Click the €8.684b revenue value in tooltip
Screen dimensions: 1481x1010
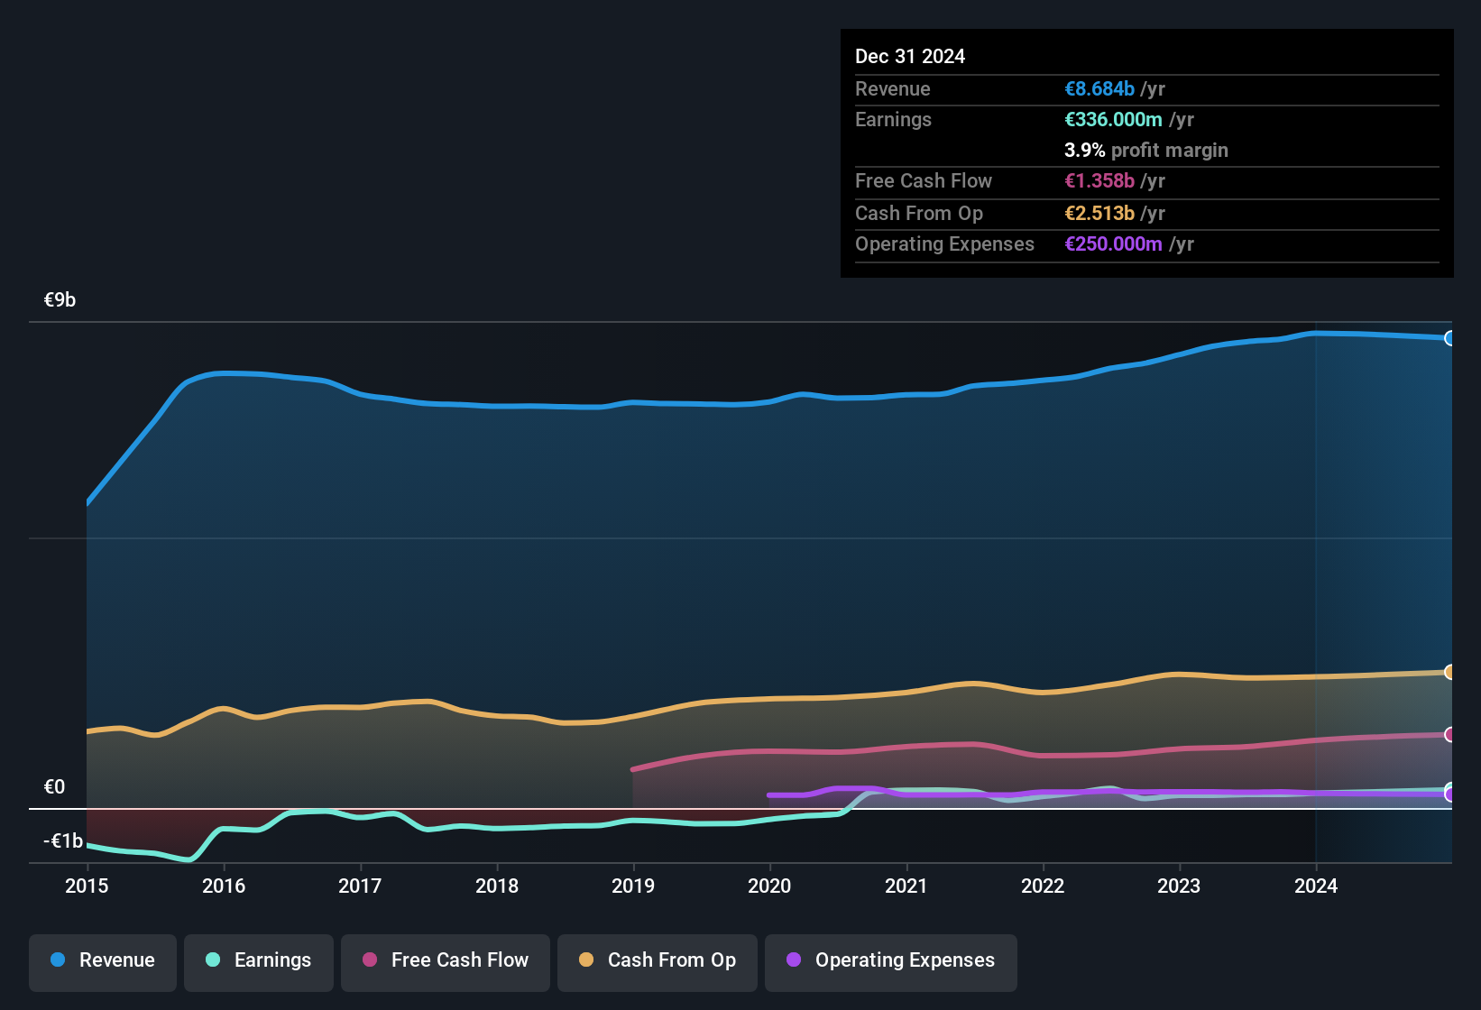(x=1099, y=89)
